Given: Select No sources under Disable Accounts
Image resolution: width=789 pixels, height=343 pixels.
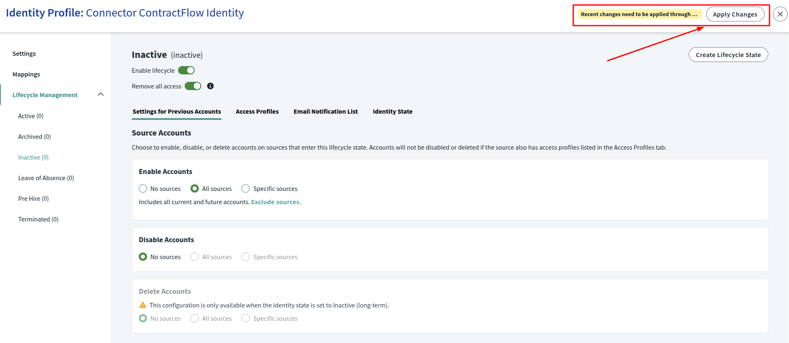Looking at the screenshot, I should click(x=143, y=257).
